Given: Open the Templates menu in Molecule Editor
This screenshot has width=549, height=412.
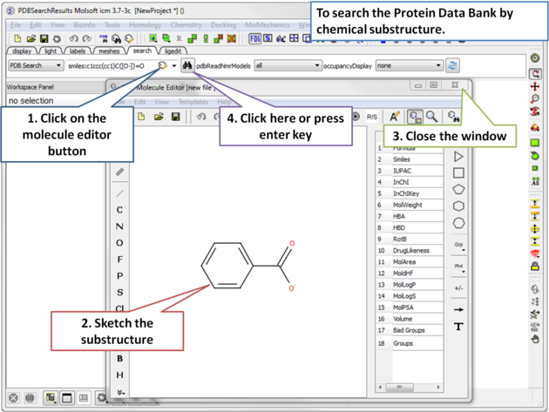Looking at the screenshot, I should (x=193, y=102).
